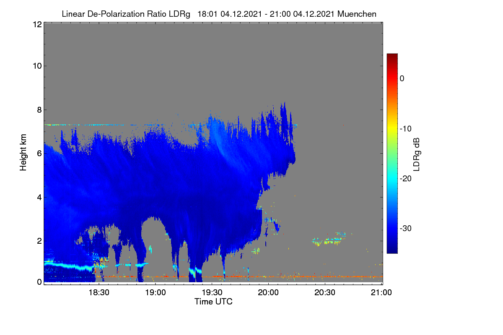Click the 'Muenchen' location label in the title
Viewport: 503px width, 335px height.
357,14
